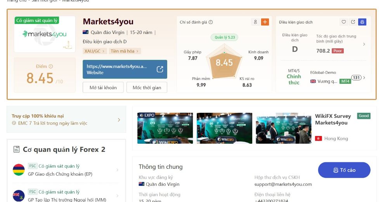The width and height of the screenshot is (388, 202).
Task: Click the EMC icon in complaints banner
Action: coord(14,123)
